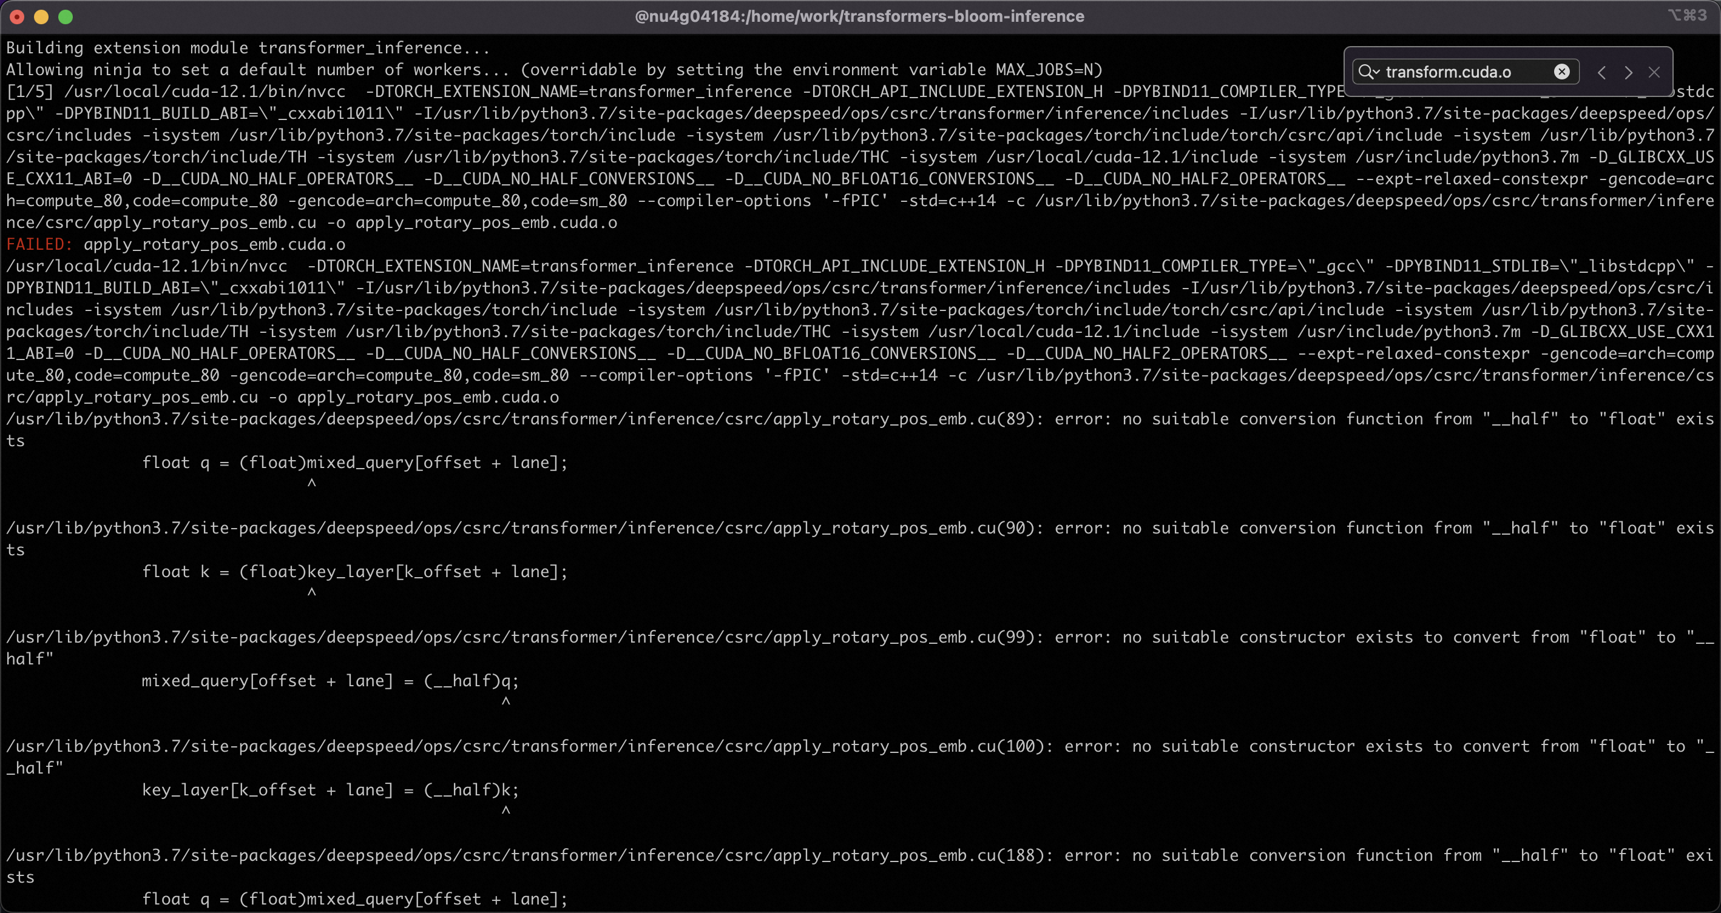Open the search options magnifier dropdown
This screenshot has width=1721, height=913.
coord(1368,72)
